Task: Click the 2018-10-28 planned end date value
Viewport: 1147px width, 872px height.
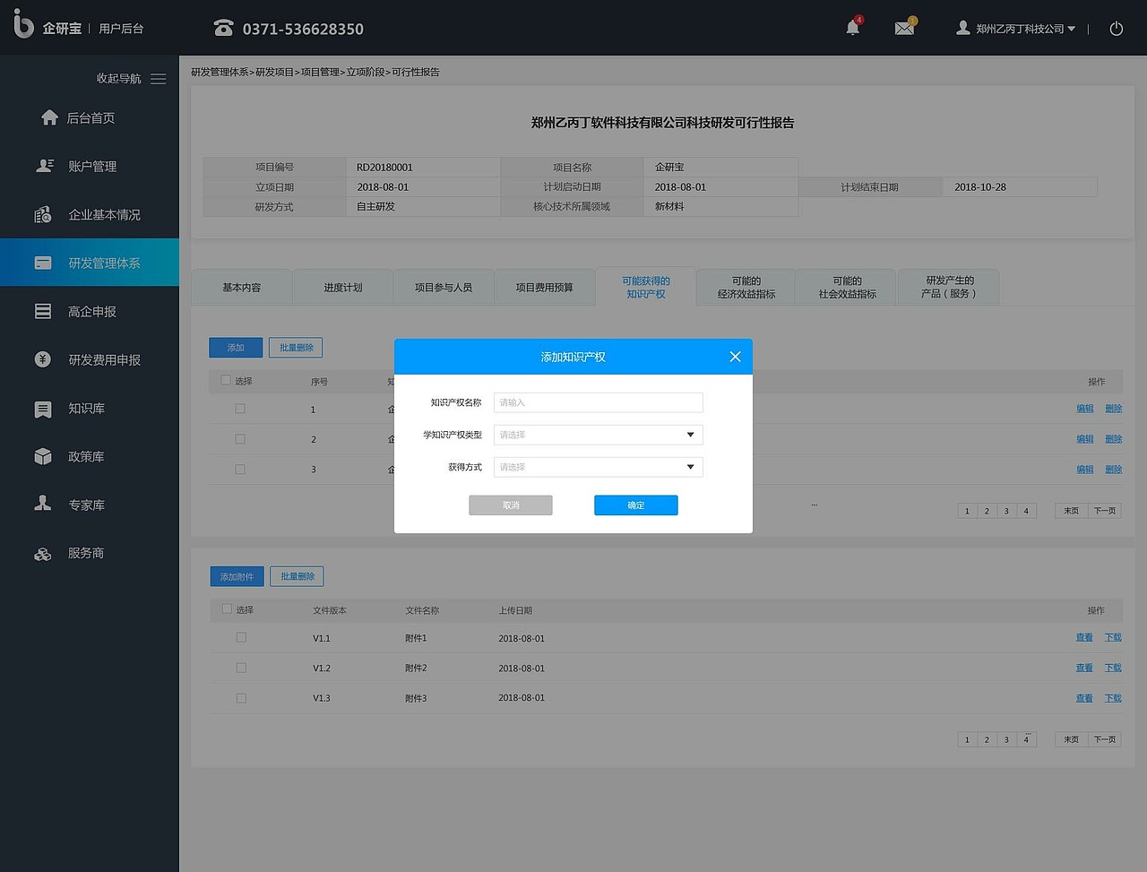Action: pos(980,187)
